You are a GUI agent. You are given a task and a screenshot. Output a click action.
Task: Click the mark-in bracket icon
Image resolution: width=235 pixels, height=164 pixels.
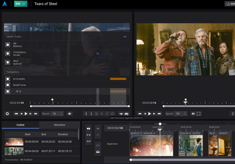click(86, 114)
